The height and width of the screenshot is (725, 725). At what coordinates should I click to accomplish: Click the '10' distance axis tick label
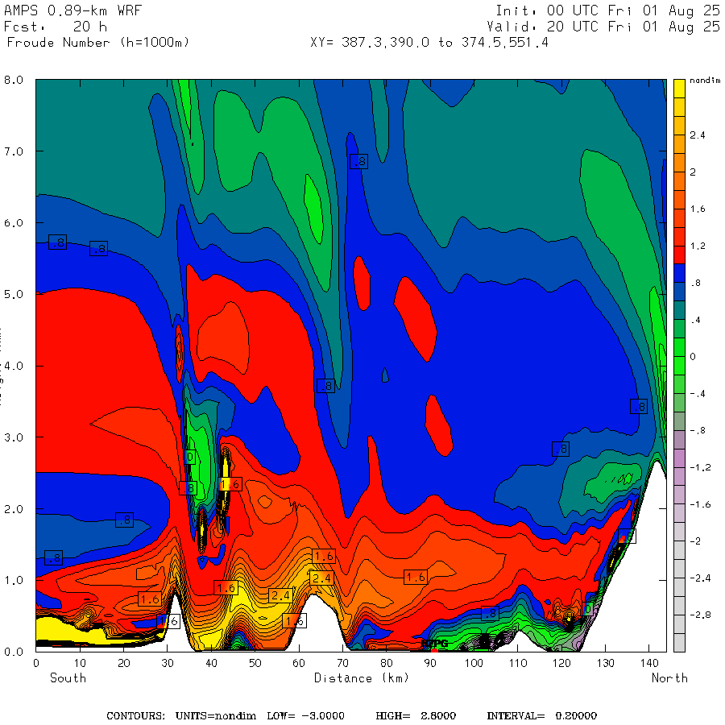click(x=80, y=663)
